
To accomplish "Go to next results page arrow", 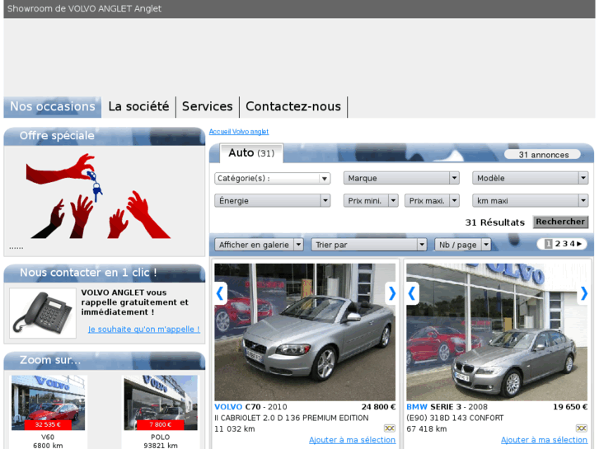I will point(579,244).
